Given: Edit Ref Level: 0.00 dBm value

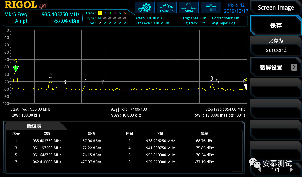Looking at the screenshot, I should point(152,23).
